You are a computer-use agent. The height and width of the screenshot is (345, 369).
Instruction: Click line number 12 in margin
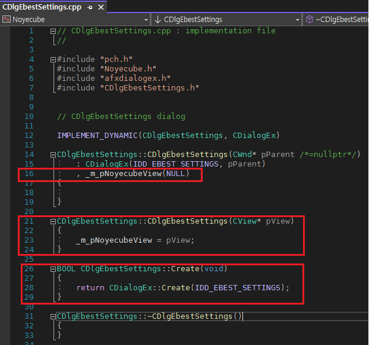(29, 136)
